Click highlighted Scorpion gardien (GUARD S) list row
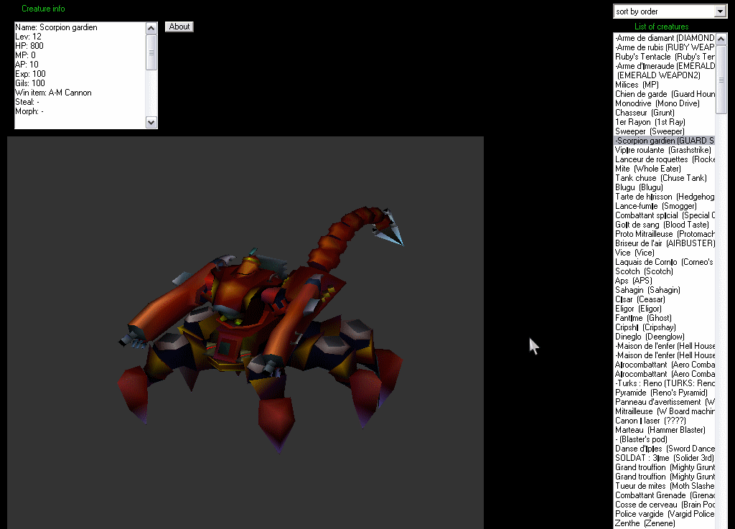Viewport: 735px width, 529px height. (x=665, y=141)
